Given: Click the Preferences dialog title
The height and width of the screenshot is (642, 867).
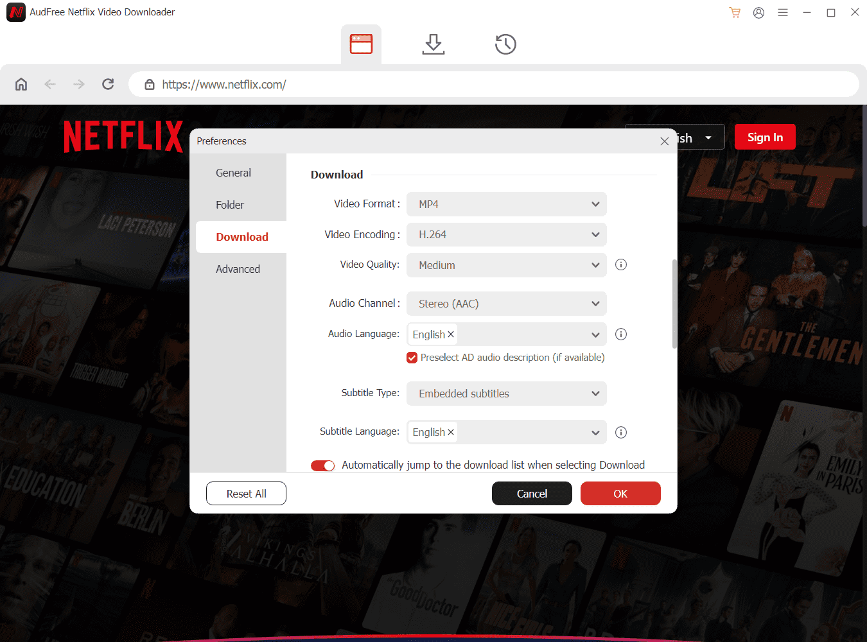Looking at the screenshot, I should 222,141.
